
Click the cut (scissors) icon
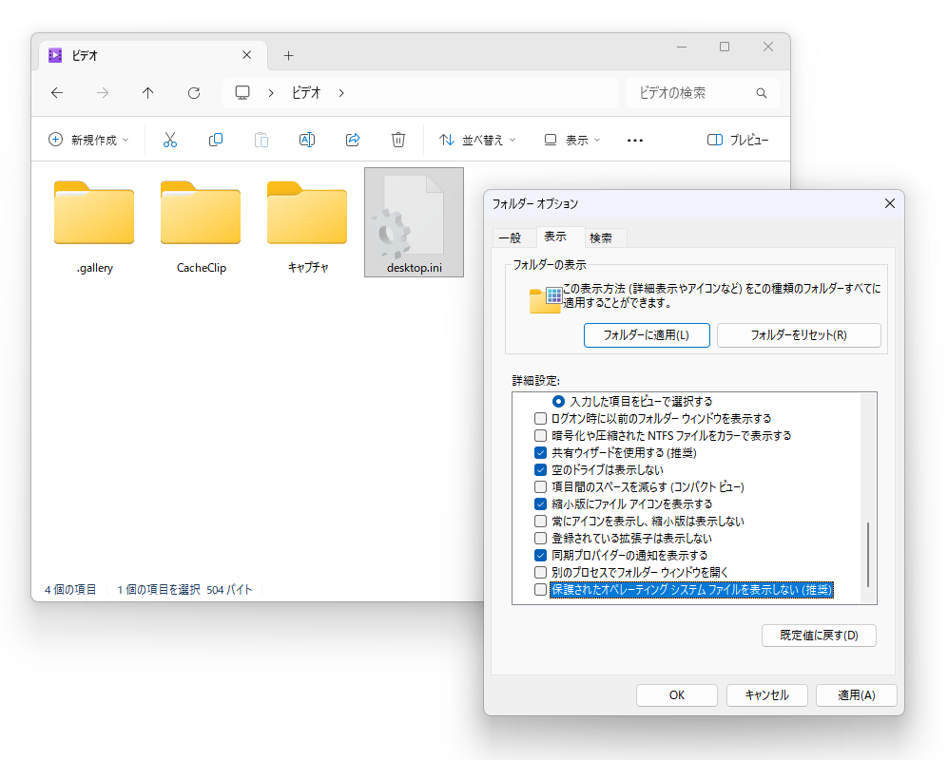pos(170,141)
